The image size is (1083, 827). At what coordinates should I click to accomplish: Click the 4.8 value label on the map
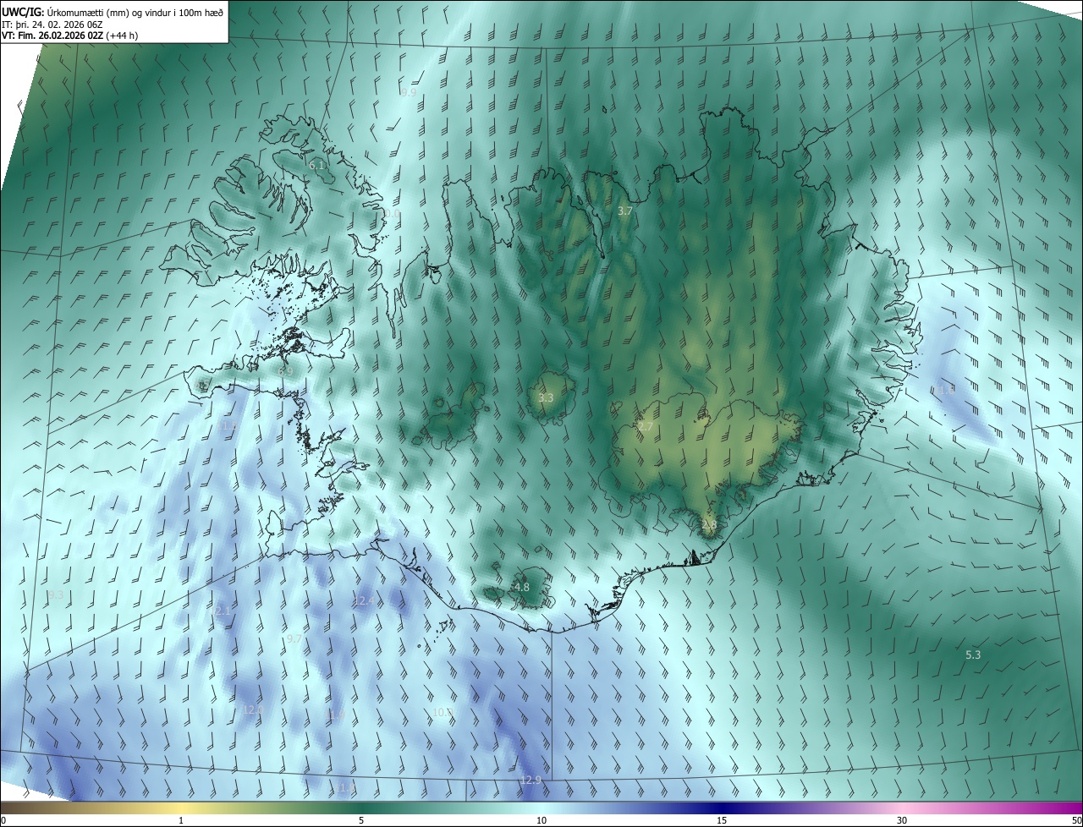click(x=522, y=587)
